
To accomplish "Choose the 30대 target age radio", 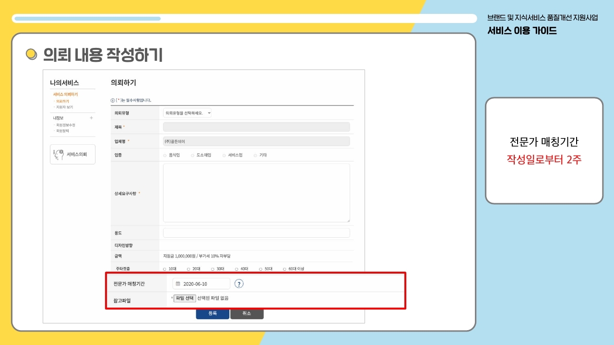I will 213,269.
